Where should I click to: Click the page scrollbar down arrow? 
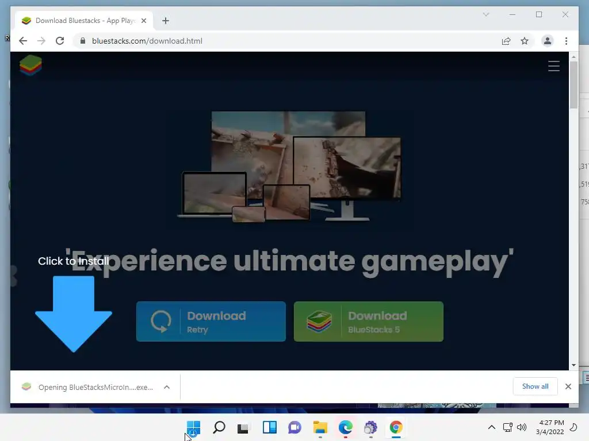point(573,365)
